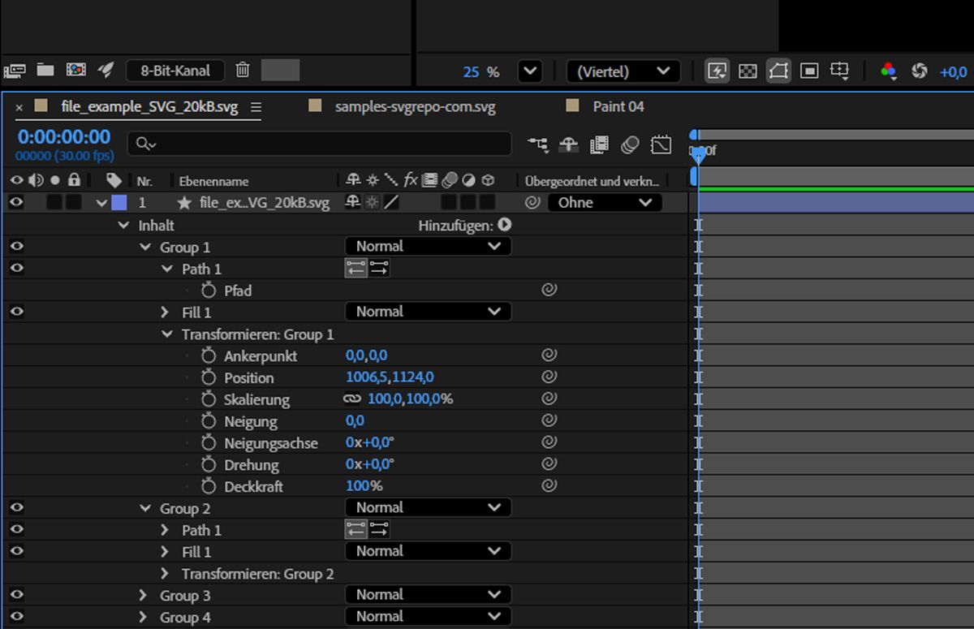Screen dimensions: 974x629
Task: Toggle Deckkraft stopwatch
Action: [209, 486]
